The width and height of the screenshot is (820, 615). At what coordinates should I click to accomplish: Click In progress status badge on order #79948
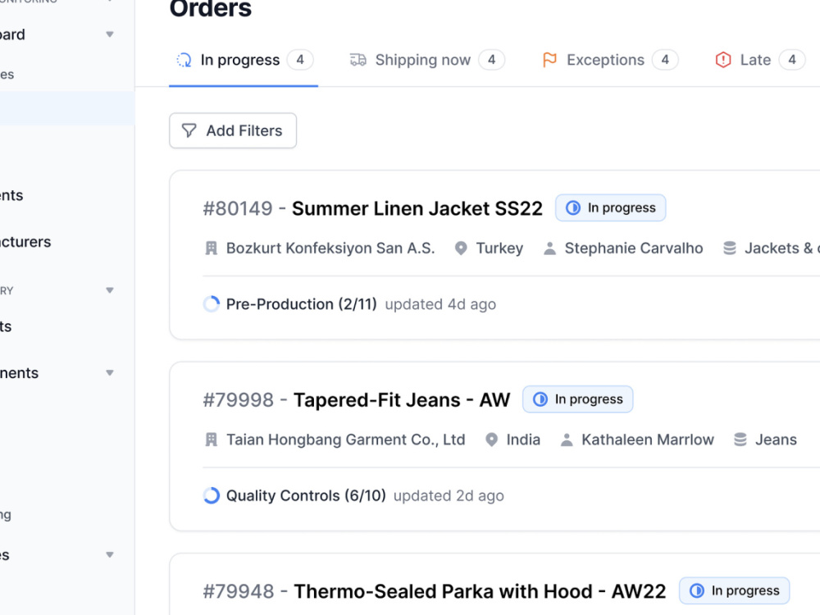pos(734,590)
